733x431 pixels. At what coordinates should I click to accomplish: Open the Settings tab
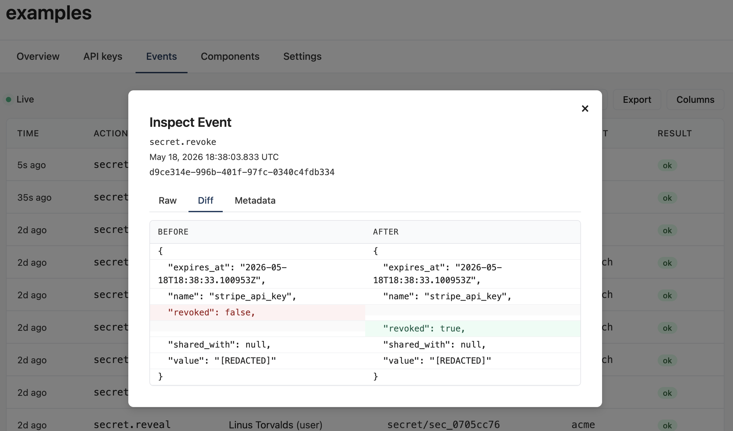[302, 57]
